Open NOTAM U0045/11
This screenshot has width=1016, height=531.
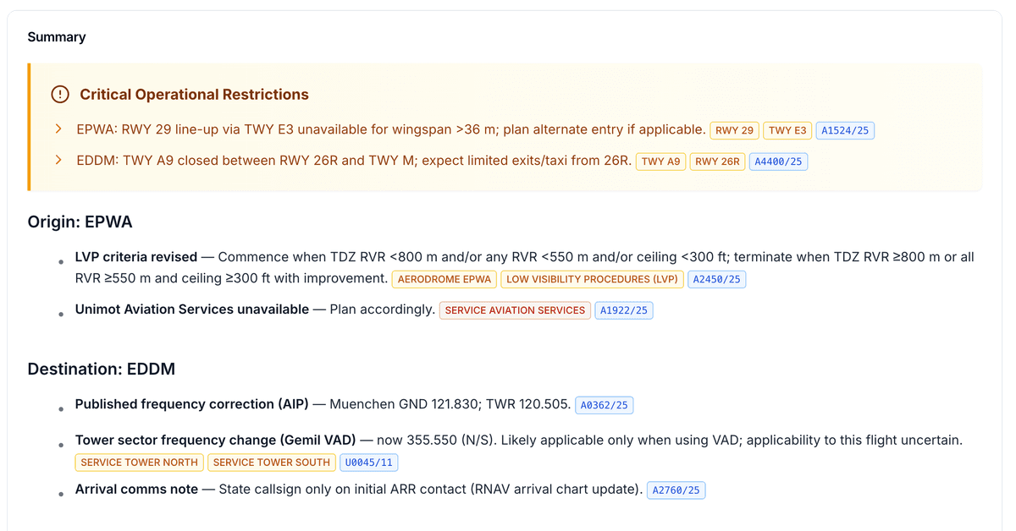tap(369, 462)
